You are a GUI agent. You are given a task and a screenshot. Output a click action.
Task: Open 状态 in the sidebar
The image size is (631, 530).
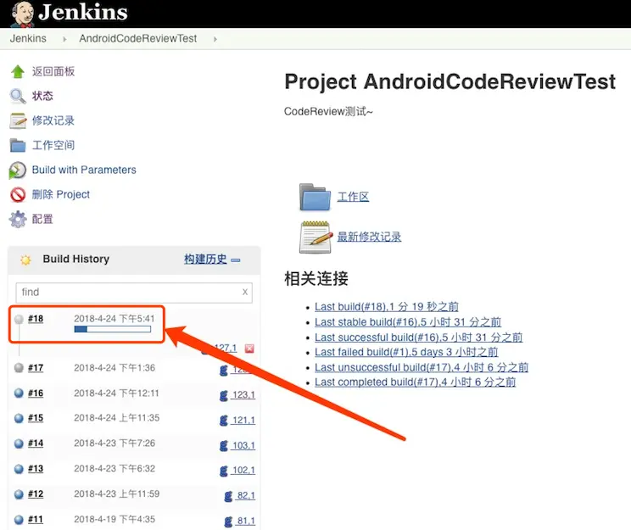[42, 96]
